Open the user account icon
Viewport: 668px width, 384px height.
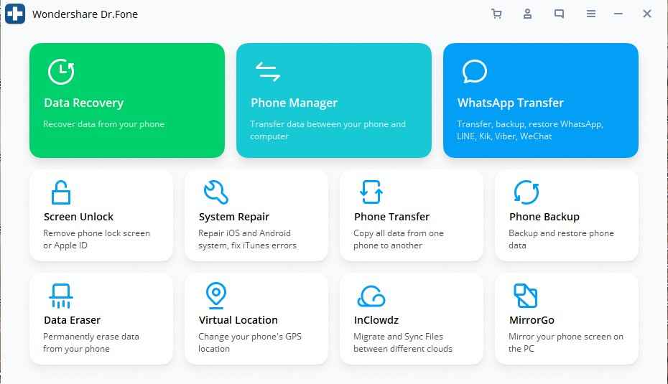click(527, 14)
